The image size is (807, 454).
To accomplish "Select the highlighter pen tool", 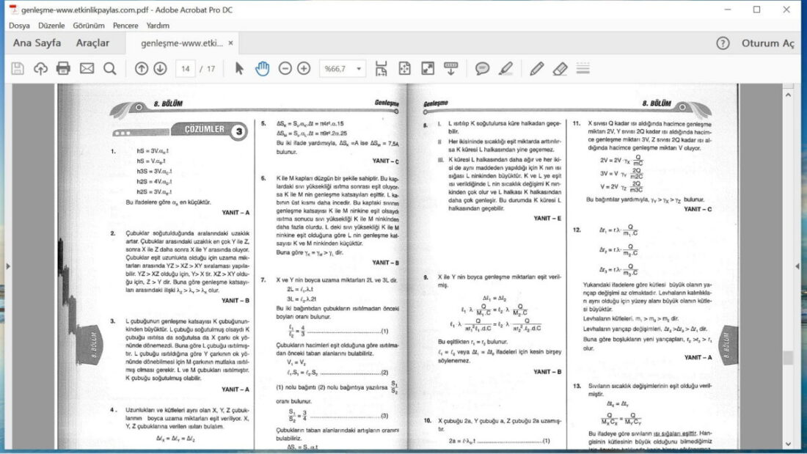I will tap(506, 68).
